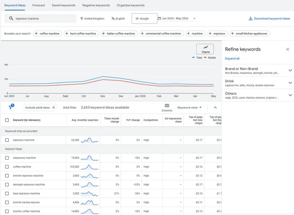Click the Expand all link
The width and height of the screenshot is (294, 215).
(232, 58)
